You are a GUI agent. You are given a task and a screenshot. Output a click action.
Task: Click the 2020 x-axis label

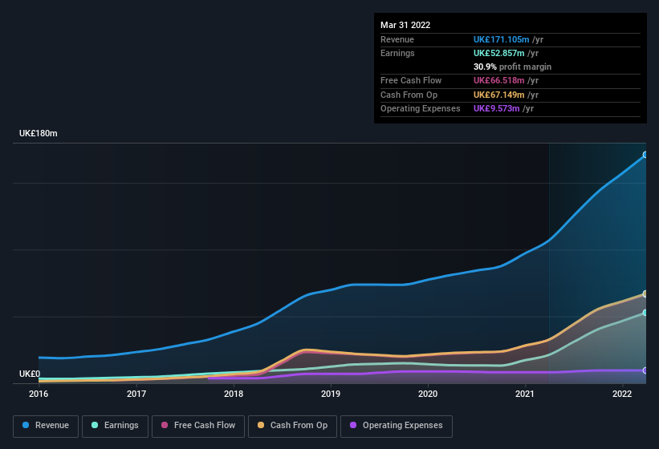coord(428,394)
